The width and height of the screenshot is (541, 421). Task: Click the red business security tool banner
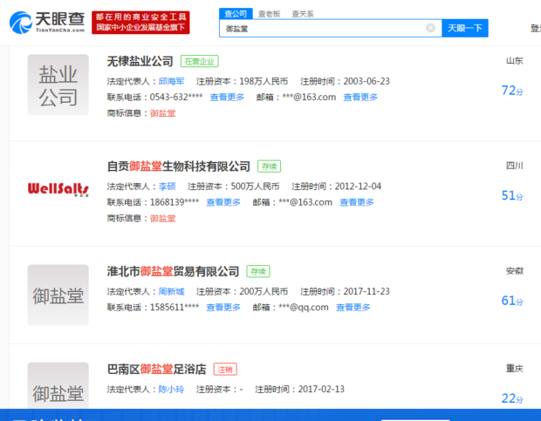coord(140,23)
